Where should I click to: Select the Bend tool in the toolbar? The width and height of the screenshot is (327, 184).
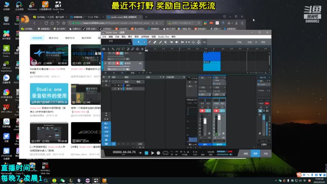coord(171,42)
